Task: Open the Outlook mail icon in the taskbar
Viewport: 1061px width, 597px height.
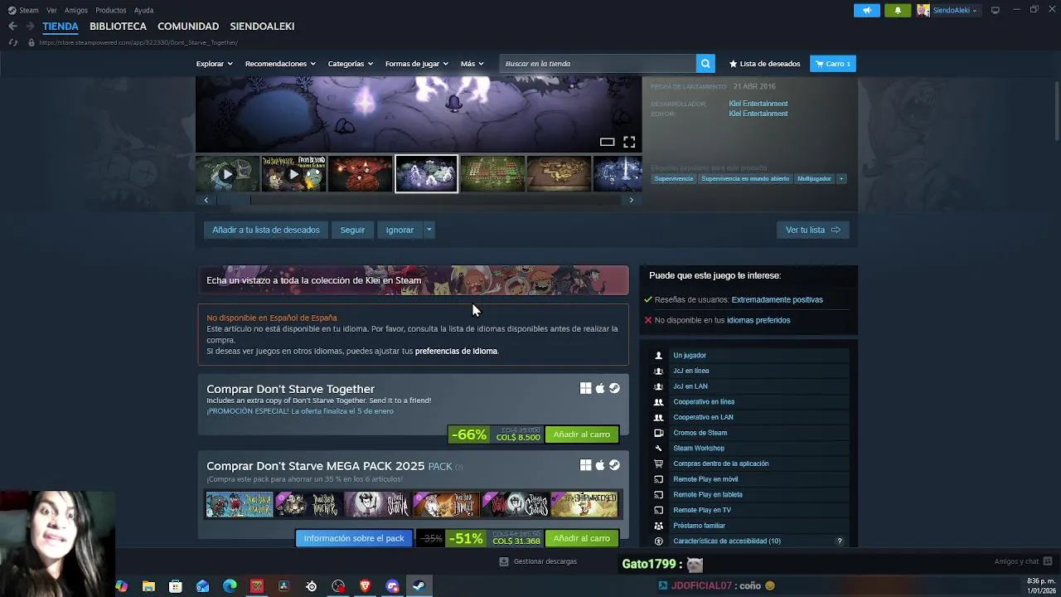Action: (x=202, y=586)
